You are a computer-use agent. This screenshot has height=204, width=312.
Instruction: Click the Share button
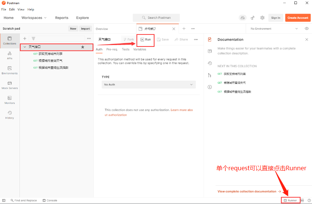coord(181,39)
